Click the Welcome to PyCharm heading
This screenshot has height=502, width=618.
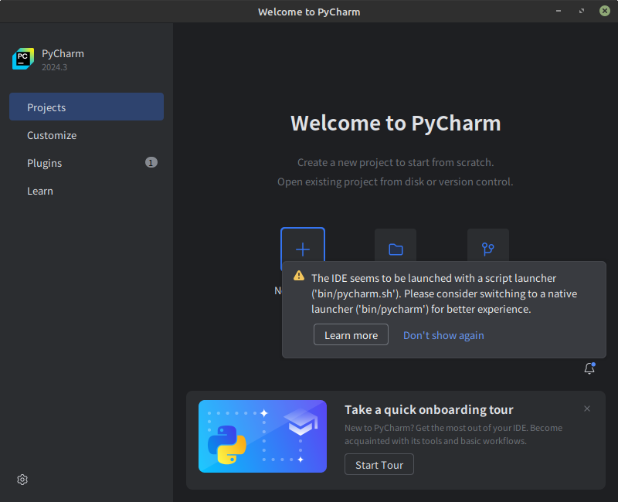[396, 123]
